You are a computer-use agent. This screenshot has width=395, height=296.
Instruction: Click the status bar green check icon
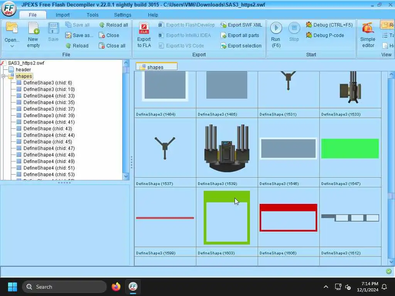point(389,271)
